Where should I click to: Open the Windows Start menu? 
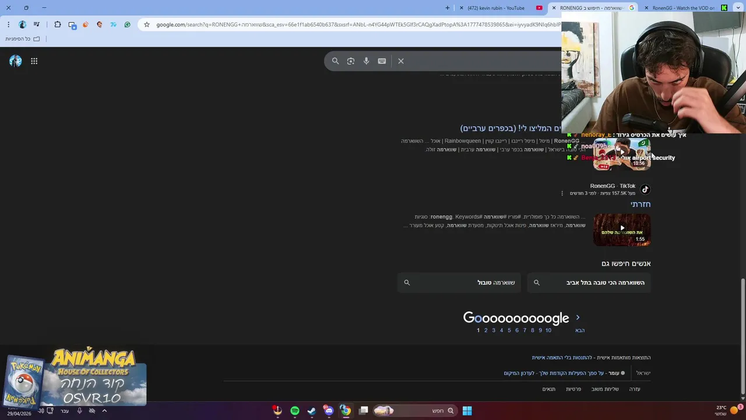pyautogui.click(x=467, y=411)
